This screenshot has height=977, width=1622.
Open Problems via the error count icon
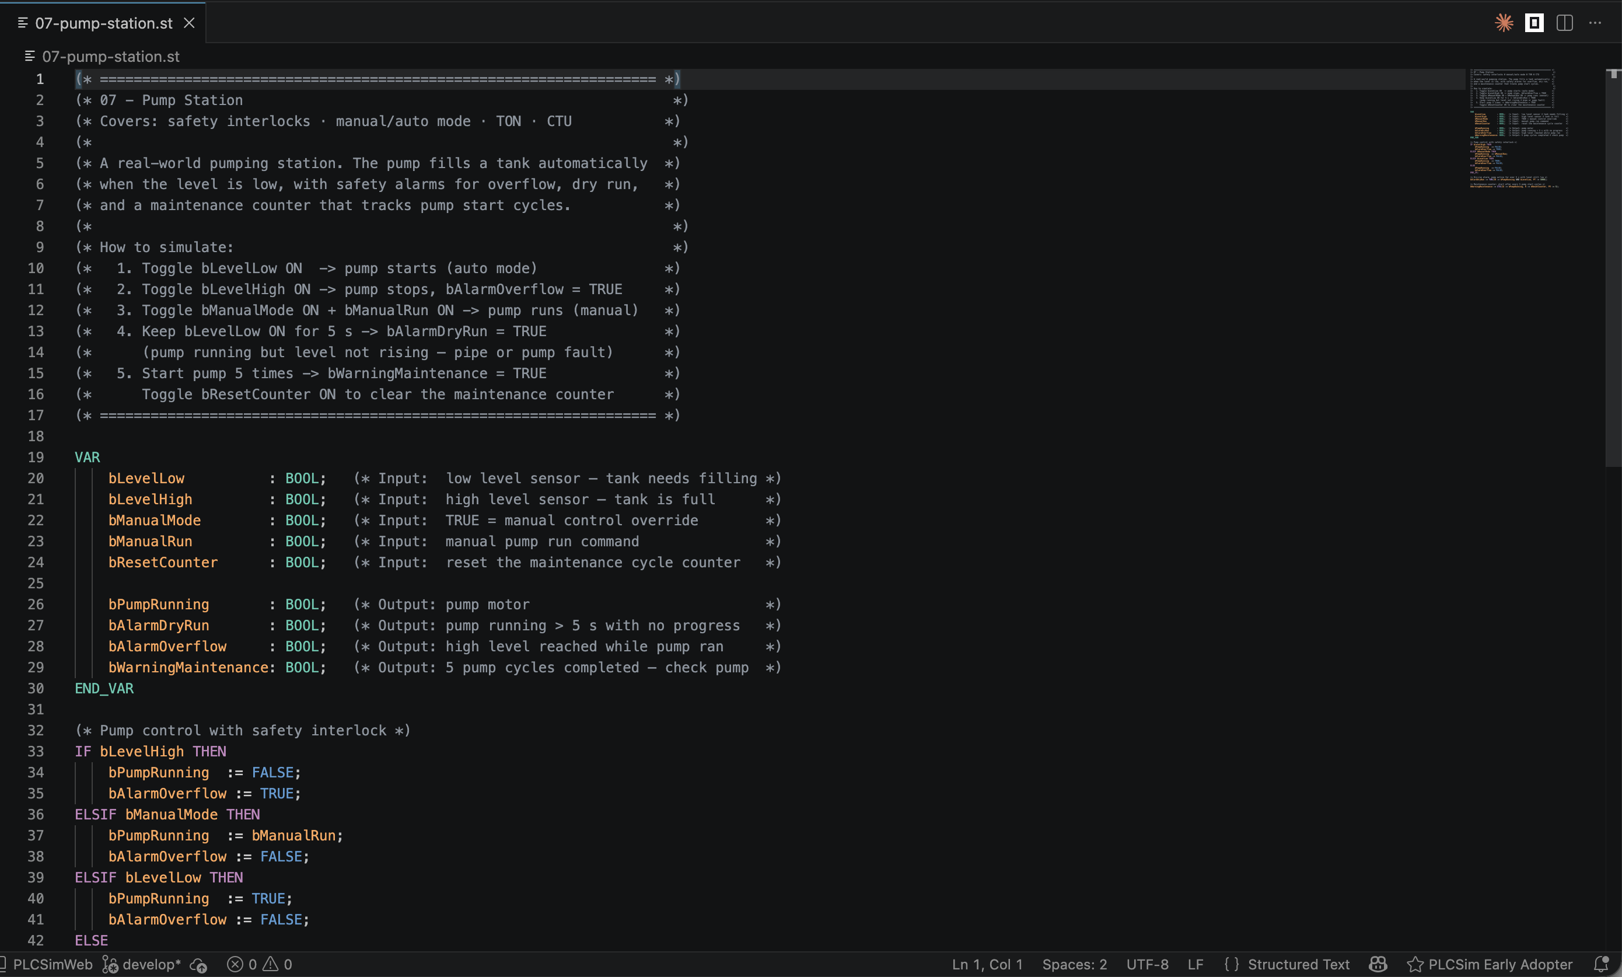click(x=235, y=965)
